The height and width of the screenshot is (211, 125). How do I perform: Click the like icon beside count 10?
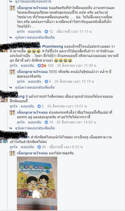pyautogui.click(x=46, y=122)
